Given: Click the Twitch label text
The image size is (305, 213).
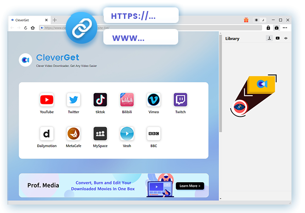Looking at the screenshot, I should tap(181, 112).
